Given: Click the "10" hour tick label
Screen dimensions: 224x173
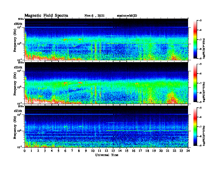Looking at the screenshot, I should pyautogui.click(x=93, y=151).
